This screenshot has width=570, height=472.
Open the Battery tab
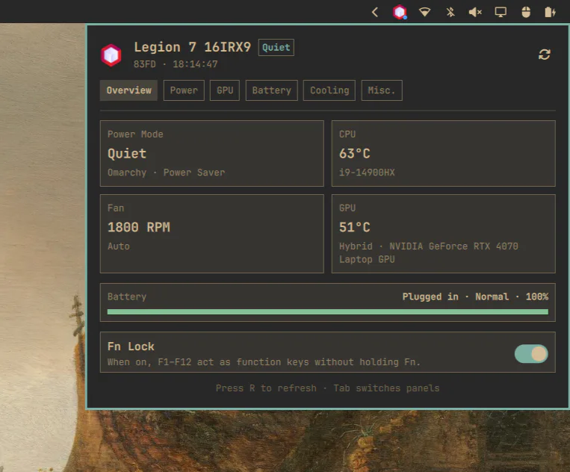click(271, 90)
